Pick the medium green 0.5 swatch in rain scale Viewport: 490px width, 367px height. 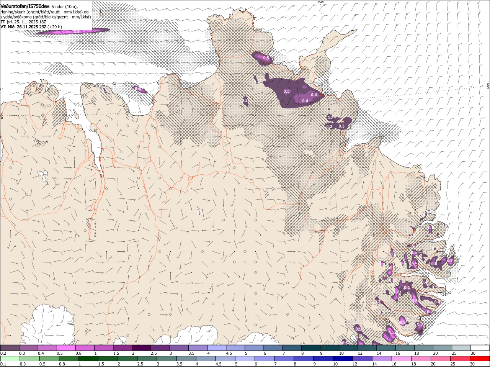pos(49,359)
